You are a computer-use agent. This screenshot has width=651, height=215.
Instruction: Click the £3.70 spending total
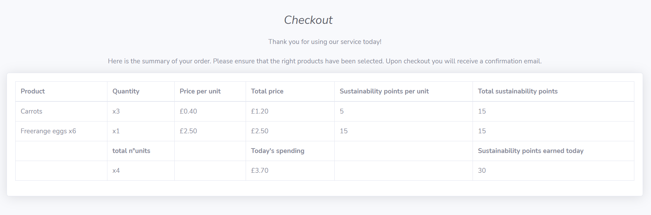259,171
